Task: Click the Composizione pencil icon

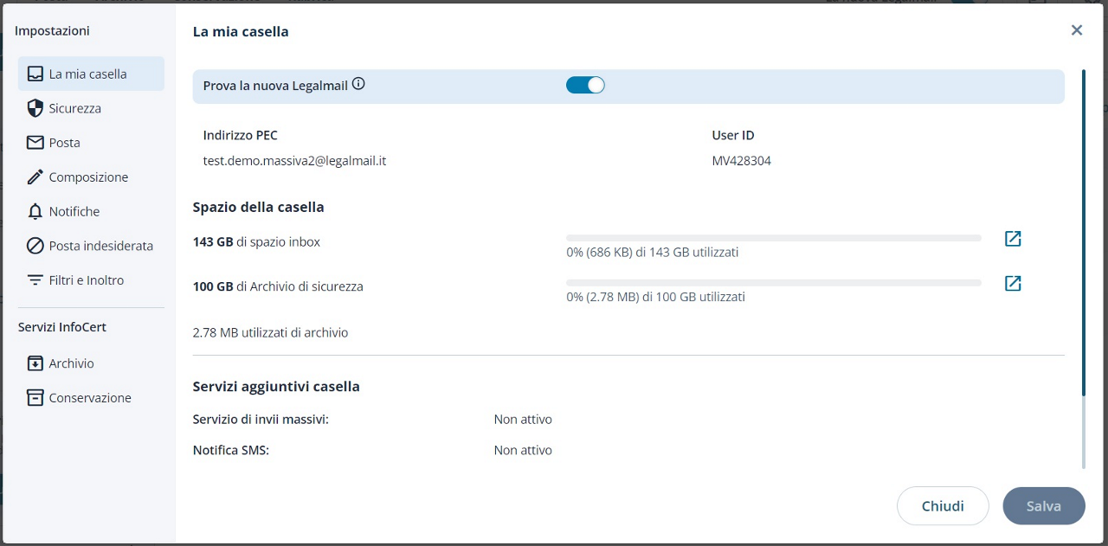Action: click(x=35, y=177)
